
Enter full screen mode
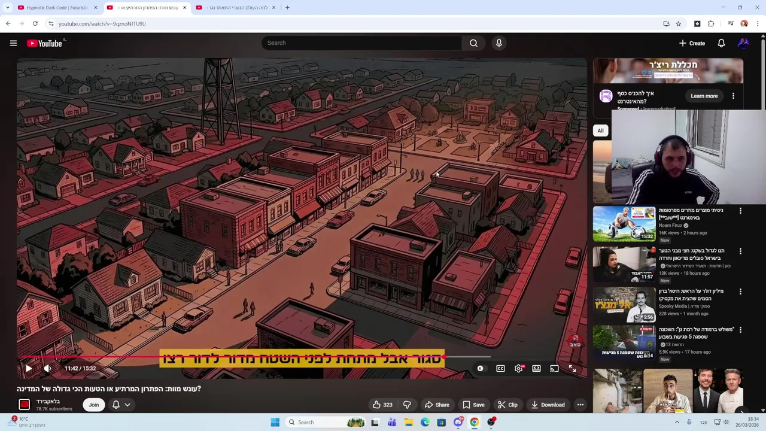572,369
